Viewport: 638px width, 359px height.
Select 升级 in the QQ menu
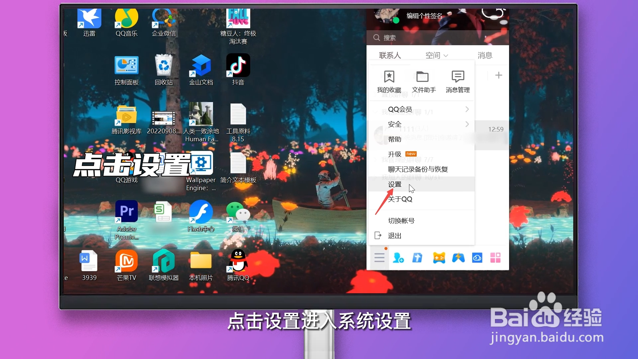click(x=421, y=154)
